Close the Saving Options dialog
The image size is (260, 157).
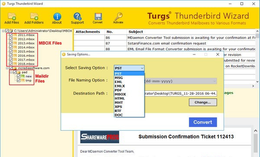[x=218, y=54]
